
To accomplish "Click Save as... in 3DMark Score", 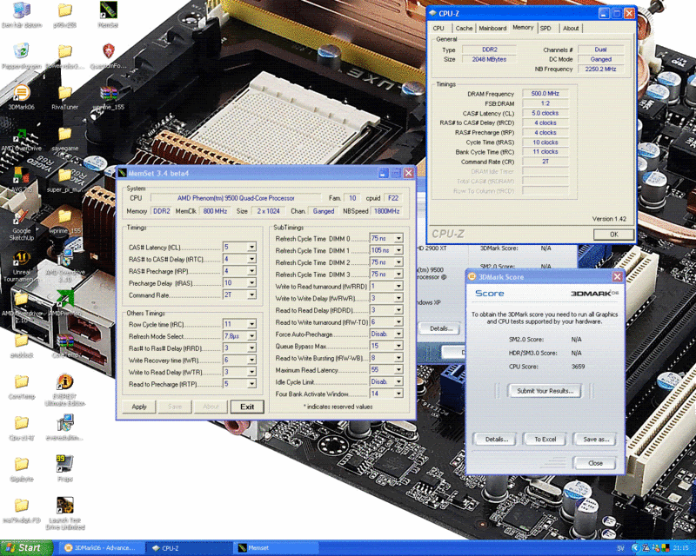I will tap(596, 440).
